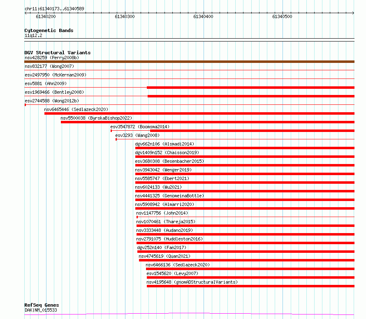
Task: Click the magenta DAK gene line
Action: pyautogui.click(x=189, y=314)
